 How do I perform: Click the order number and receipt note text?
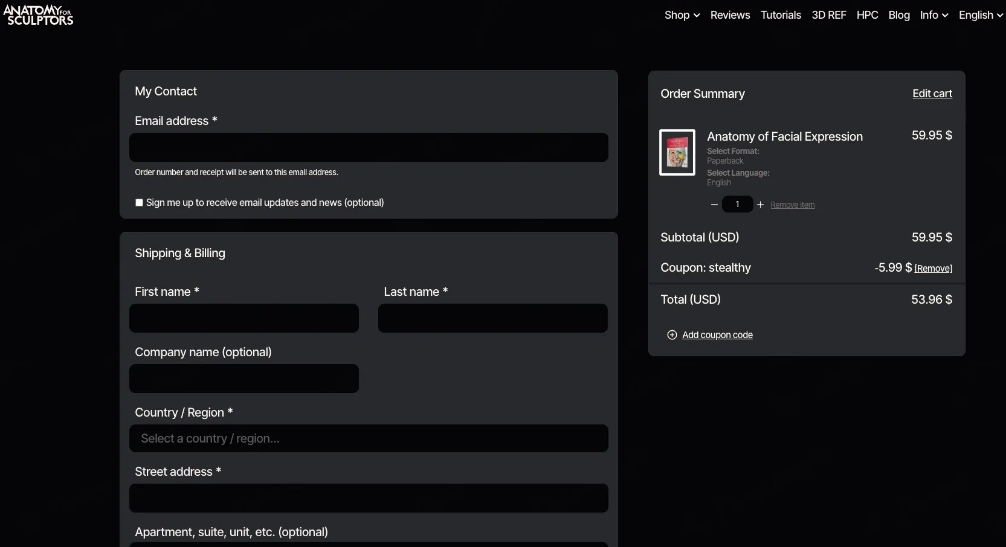[236, 173]
